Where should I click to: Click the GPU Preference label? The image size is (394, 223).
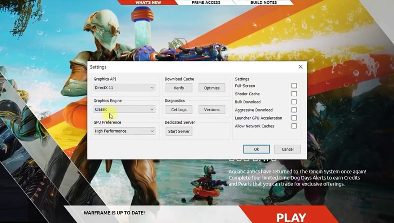tap(107, 122)
